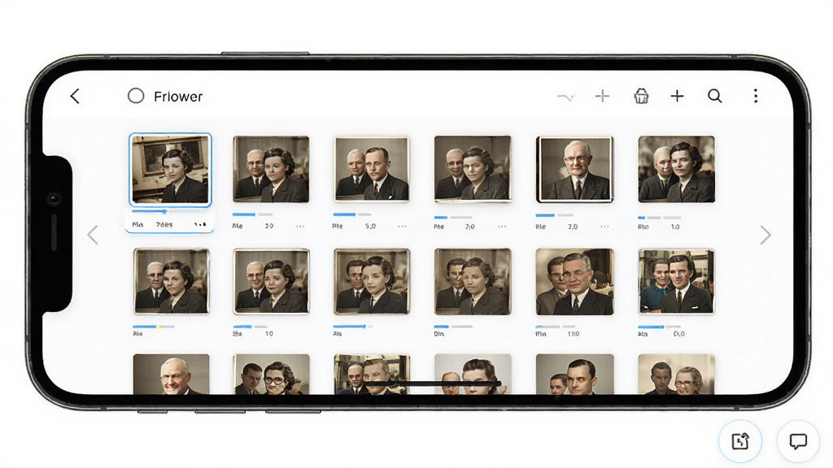Open the photo with a man in blue sweater

pyautogui.click(x=676, y=281)
